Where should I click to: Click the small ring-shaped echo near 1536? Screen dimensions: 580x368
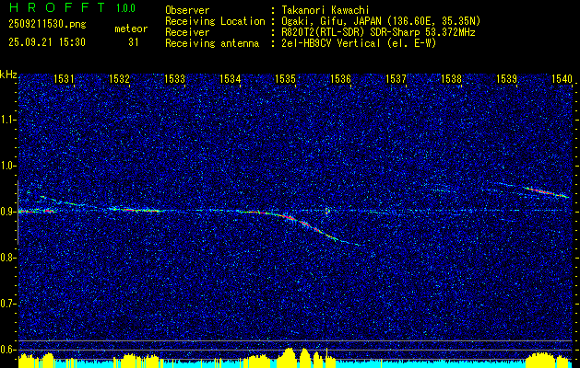327,211
